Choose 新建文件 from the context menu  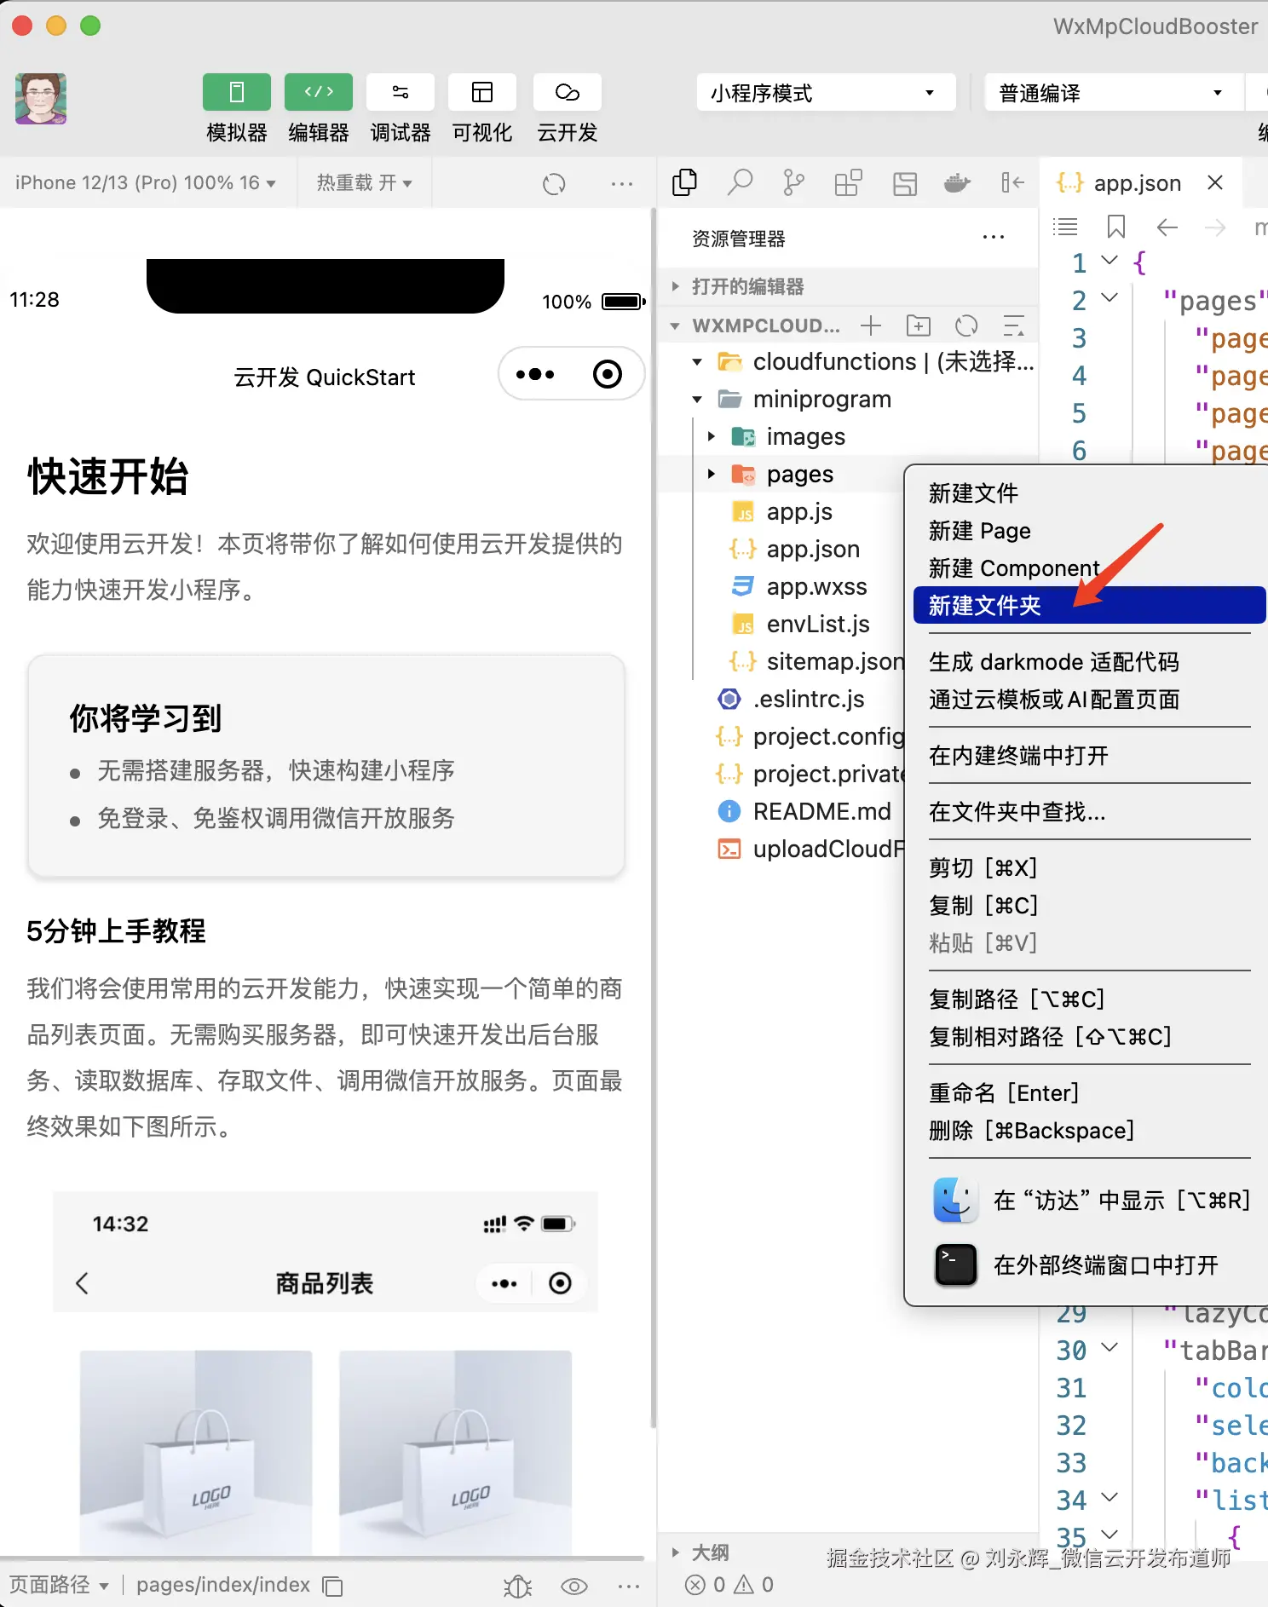(1089, 493)
